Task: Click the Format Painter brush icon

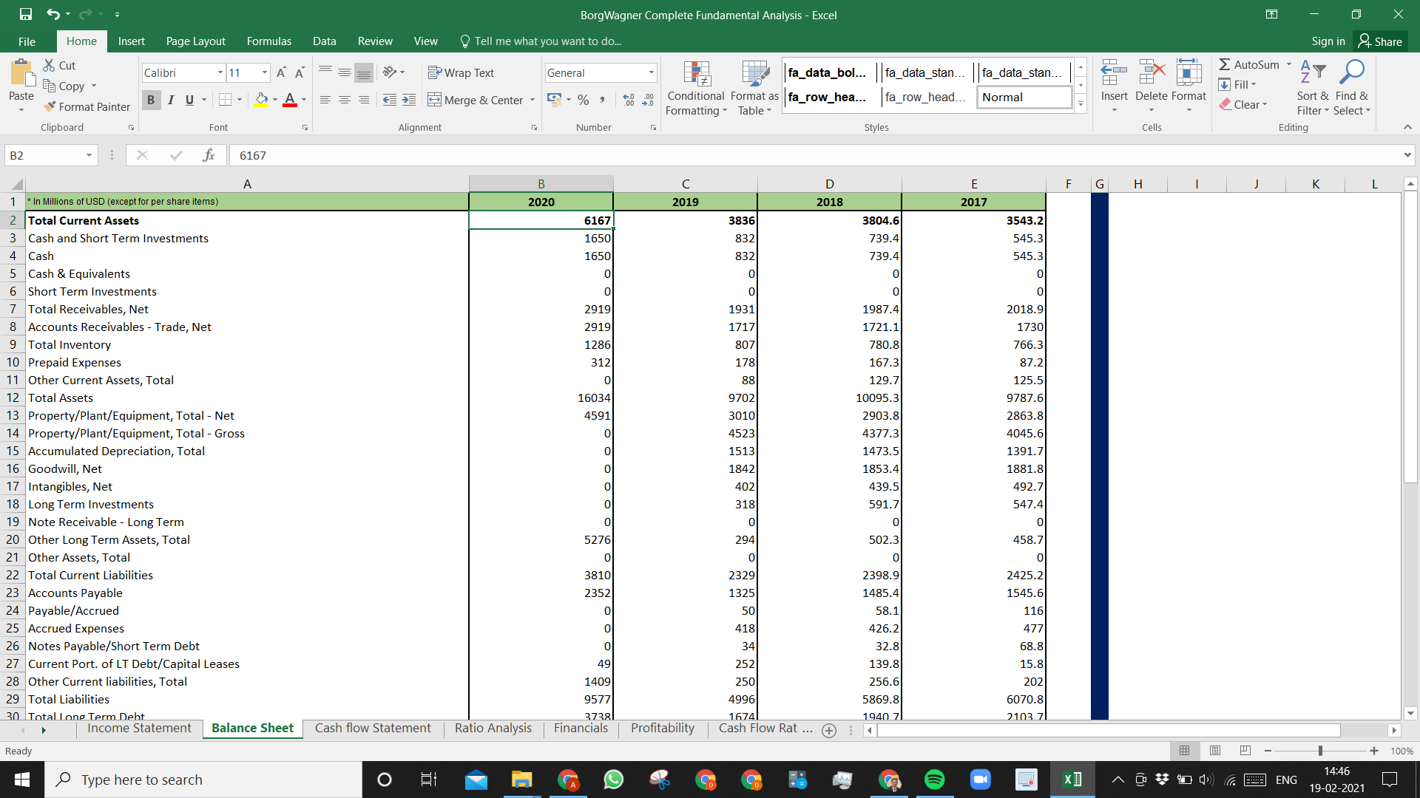Action: click(x=50, y=106)
